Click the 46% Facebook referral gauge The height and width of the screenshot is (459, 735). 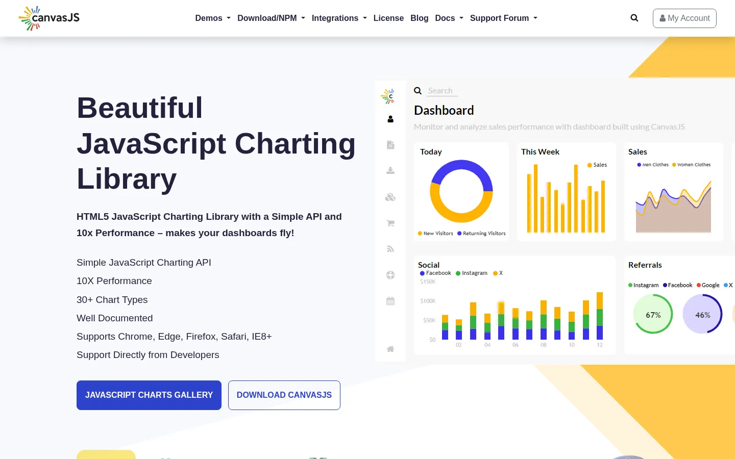[x=702, y=314]
